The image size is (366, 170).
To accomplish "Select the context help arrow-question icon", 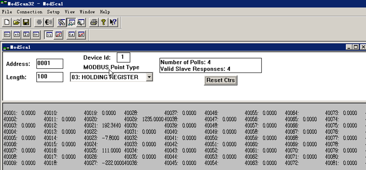I will click(113, 22).
